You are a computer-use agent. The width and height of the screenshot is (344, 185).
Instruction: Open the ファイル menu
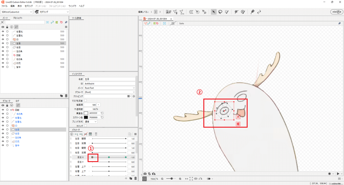click(x=5, y=6)
